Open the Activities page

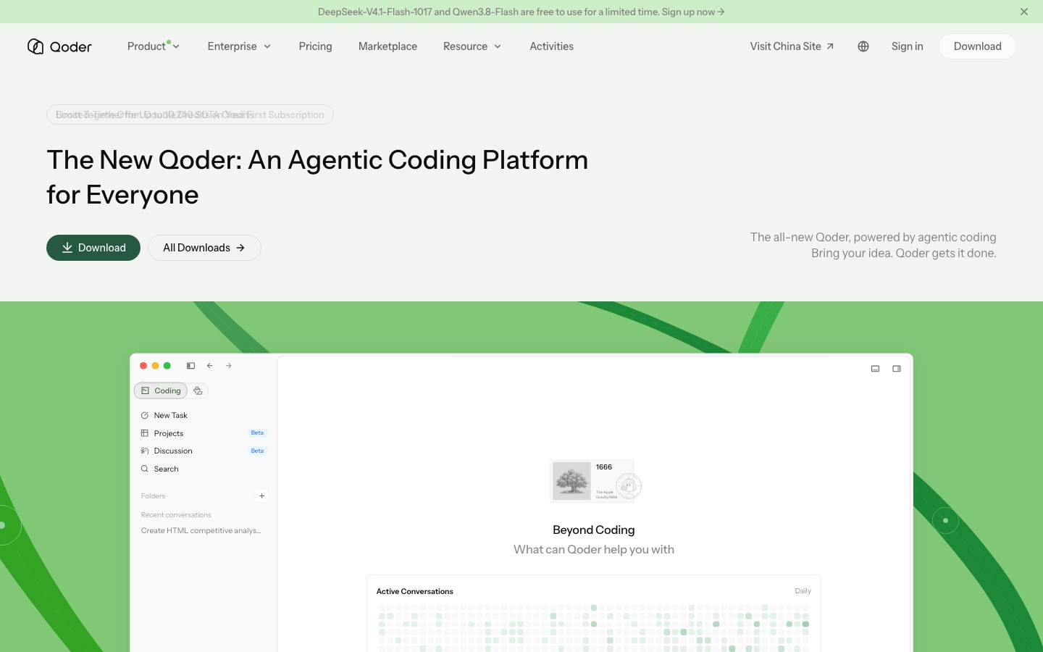(x=551, y=46)
